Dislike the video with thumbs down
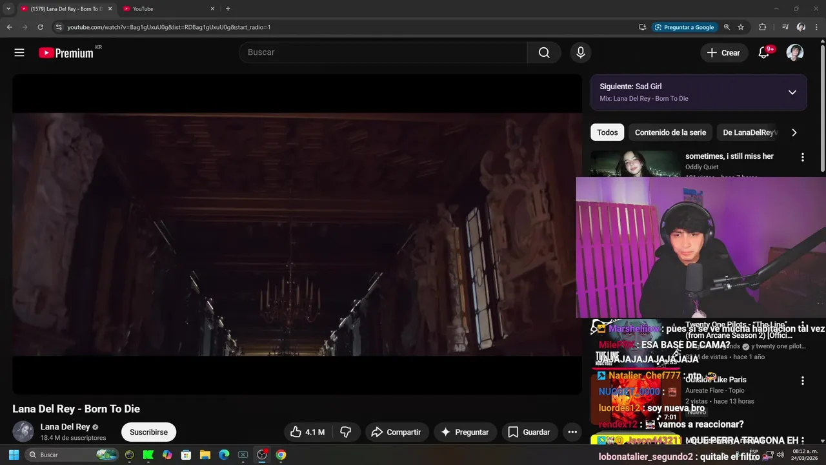This screenshot has width=826, height=465. [345, 432]
